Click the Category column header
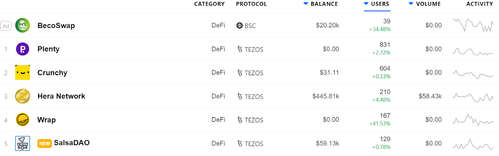Image resolution: width=499 pixels, height=156 pixels. pyautogui.click(x=209, y=4)
